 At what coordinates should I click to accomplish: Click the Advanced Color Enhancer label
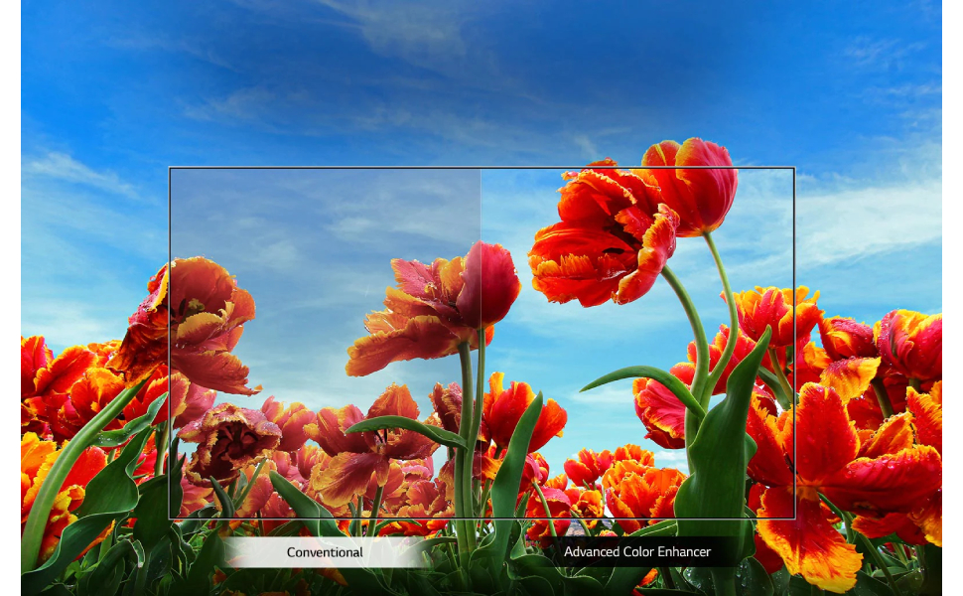(x=636, y=551)
